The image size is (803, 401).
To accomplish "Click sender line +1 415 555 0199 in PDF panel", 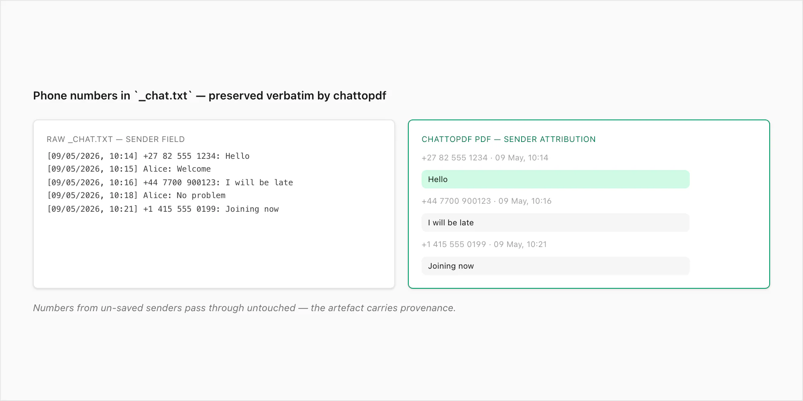I will tap(484, 244).
